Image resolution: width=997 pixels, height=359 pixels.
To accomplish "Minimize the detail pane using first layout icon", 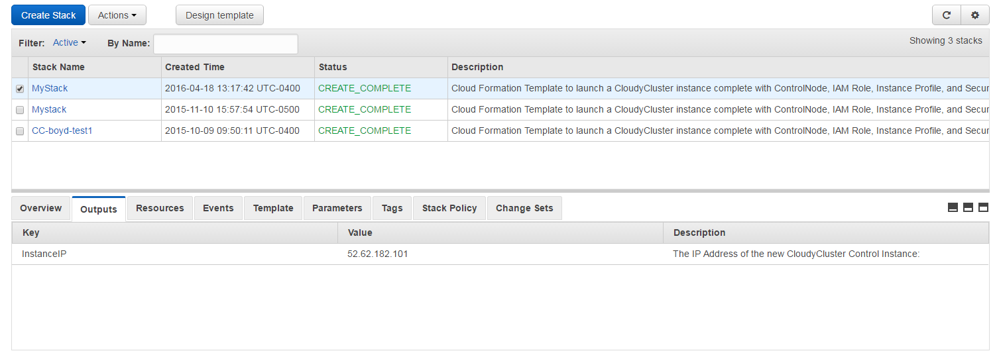I will [x=953, y=207].
